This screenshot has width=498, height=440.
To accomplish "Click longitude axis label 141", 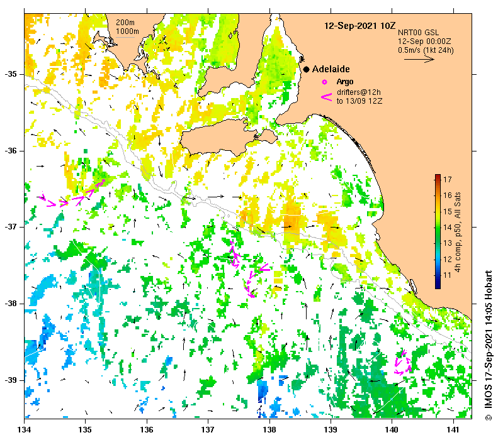I will coord(453,430).
